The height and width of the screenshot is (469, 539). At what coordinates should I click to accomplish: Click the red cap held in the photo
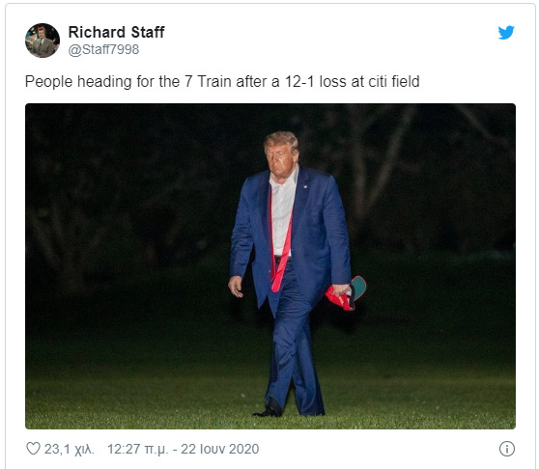tap(345, 294)
